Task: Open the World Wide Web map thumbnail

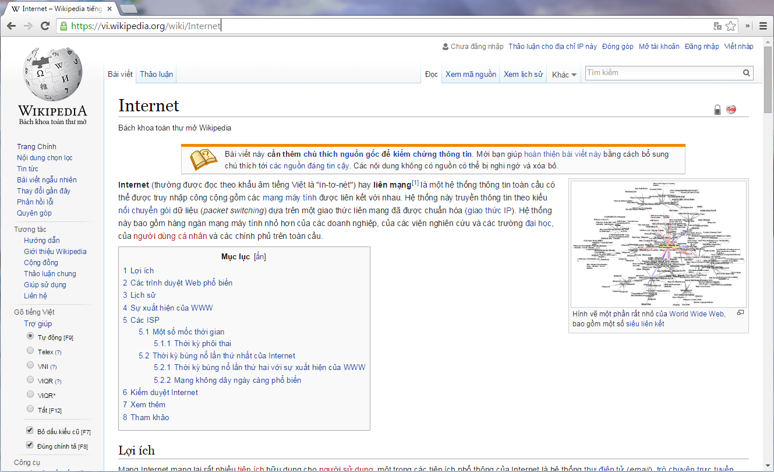Action: 659,244
